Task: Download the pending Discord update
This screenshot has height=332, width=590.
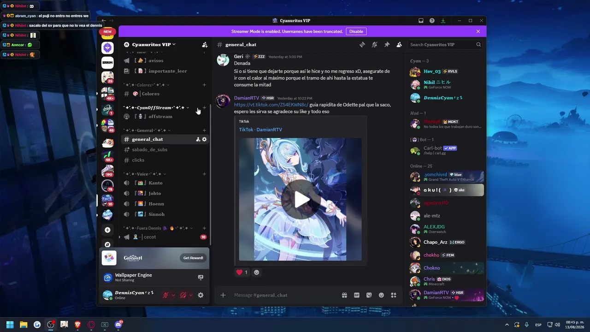Action: tap(443, 21)
